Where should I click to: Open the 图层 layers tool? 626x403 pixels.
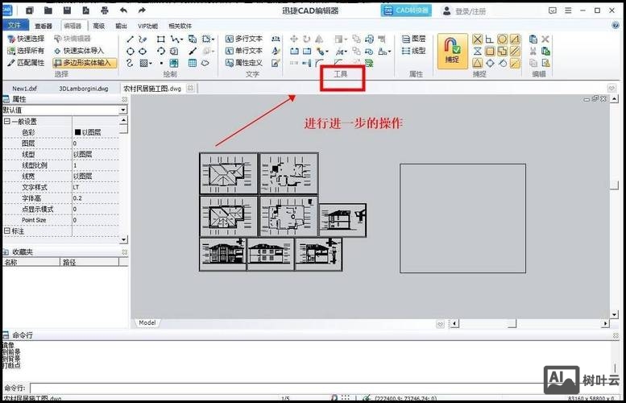[x=413, y=39]
